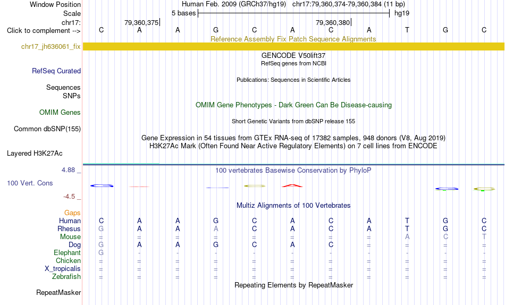Screen dimensions: 505x305
Task: Click the Mouse species row label
Action: [x=70, y=237]
